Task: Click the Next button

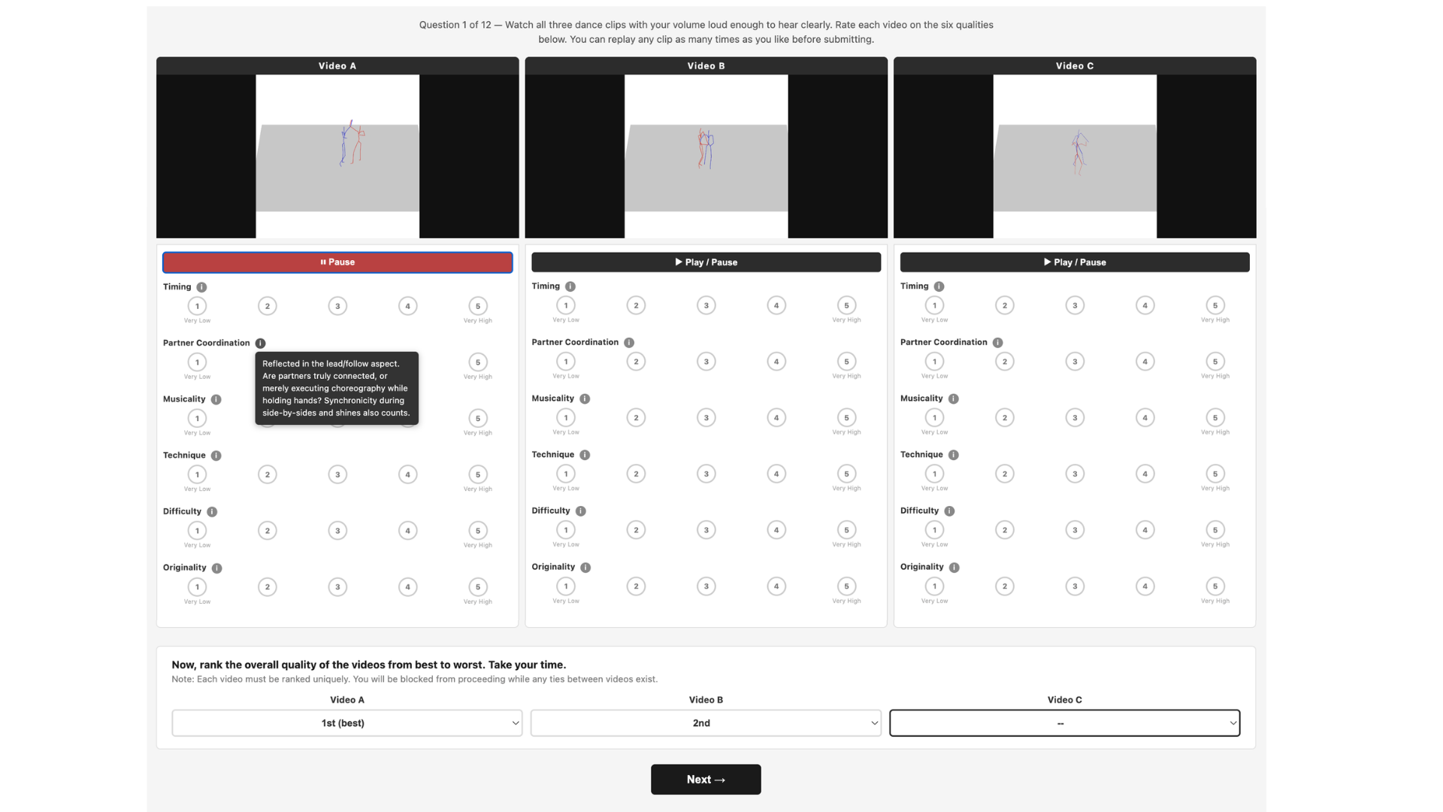Action: tap(706, 780)
